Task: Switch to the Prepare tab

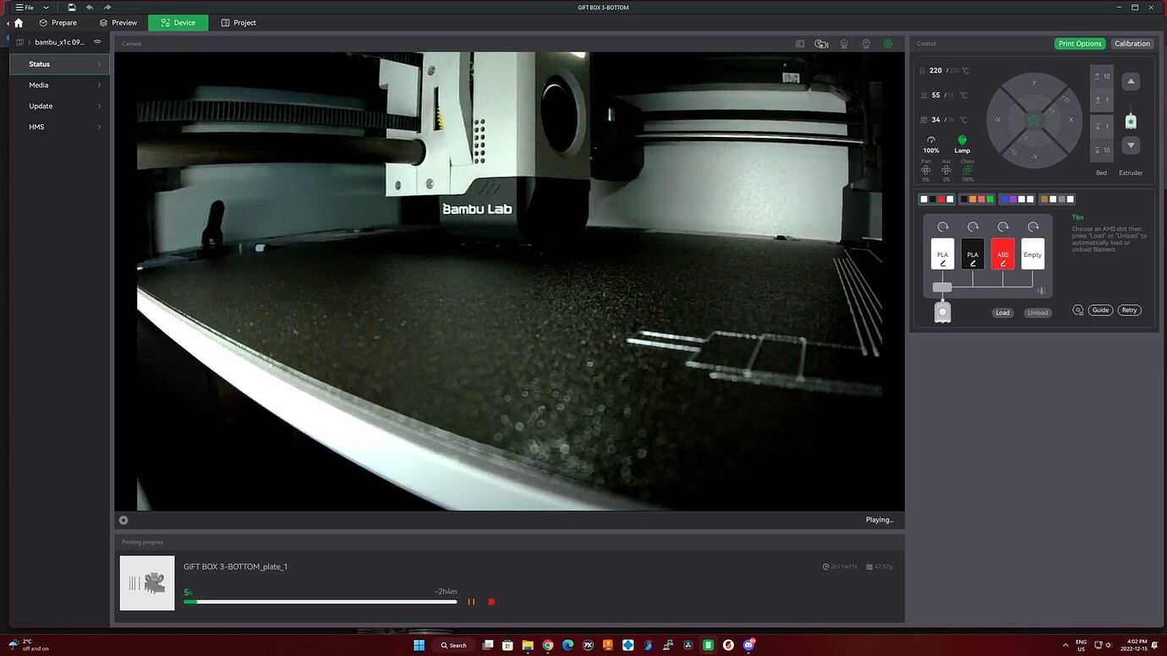Action: (x=58, y=23)
